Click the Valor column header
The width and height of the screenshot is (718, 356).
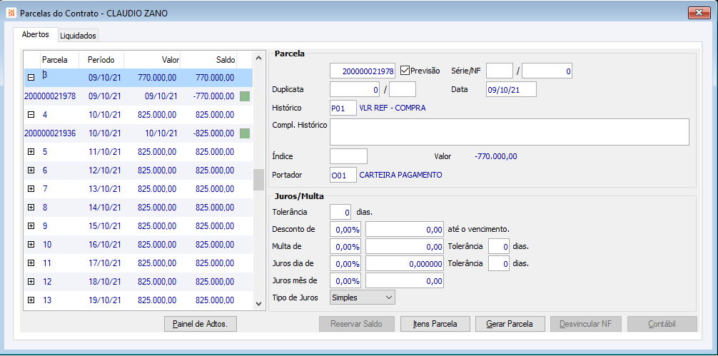(151, 59)
